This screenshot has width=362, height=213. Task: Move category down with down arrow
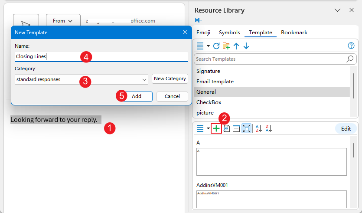[x=246, y=46]
